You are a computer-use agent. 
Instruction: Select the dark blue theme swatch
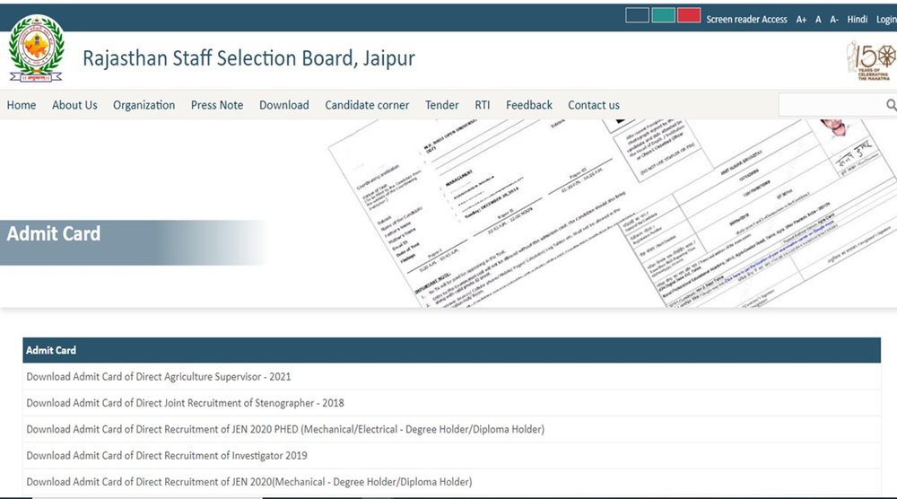637,15
